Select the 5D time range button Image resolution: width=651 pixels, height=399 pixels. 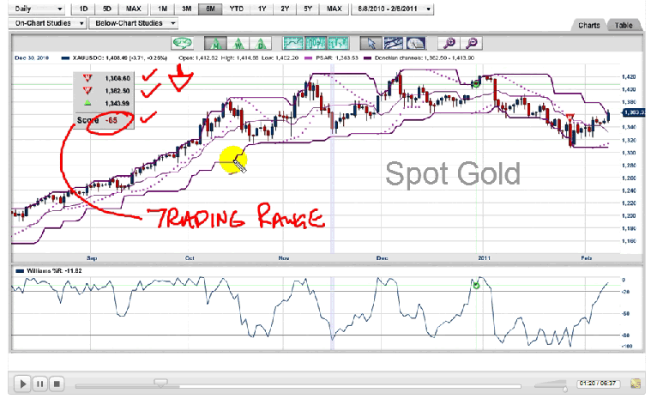[106, 9]
